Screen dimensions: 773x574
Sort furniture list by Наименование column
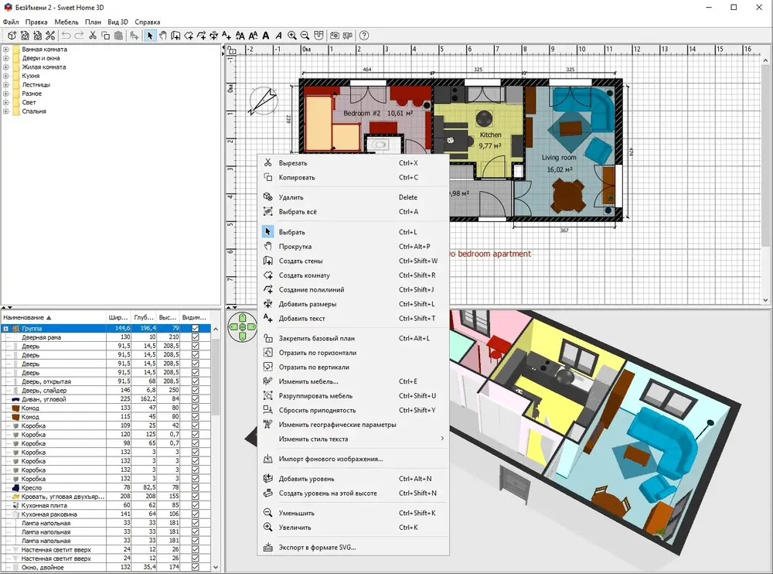click(x=53, y=317)
